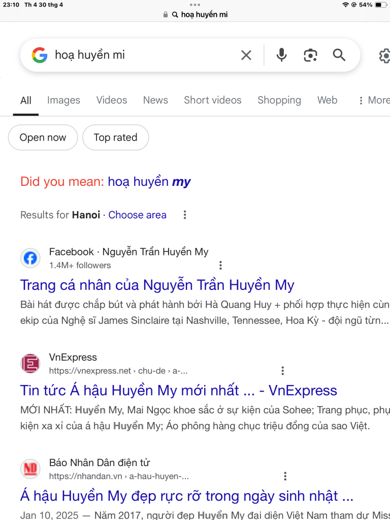The width and height of the screenshot is (390, 520).
Task: Apply the Open now filter
Action: tap(43, 137)
